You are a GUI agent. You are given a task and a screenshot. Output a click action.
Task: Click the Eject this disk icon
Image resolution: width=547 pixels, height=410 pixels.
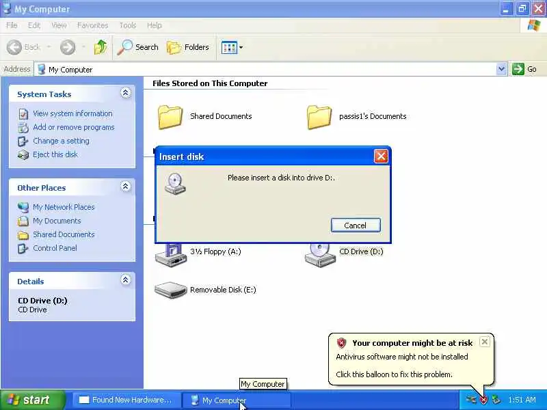tap(23, 155)
